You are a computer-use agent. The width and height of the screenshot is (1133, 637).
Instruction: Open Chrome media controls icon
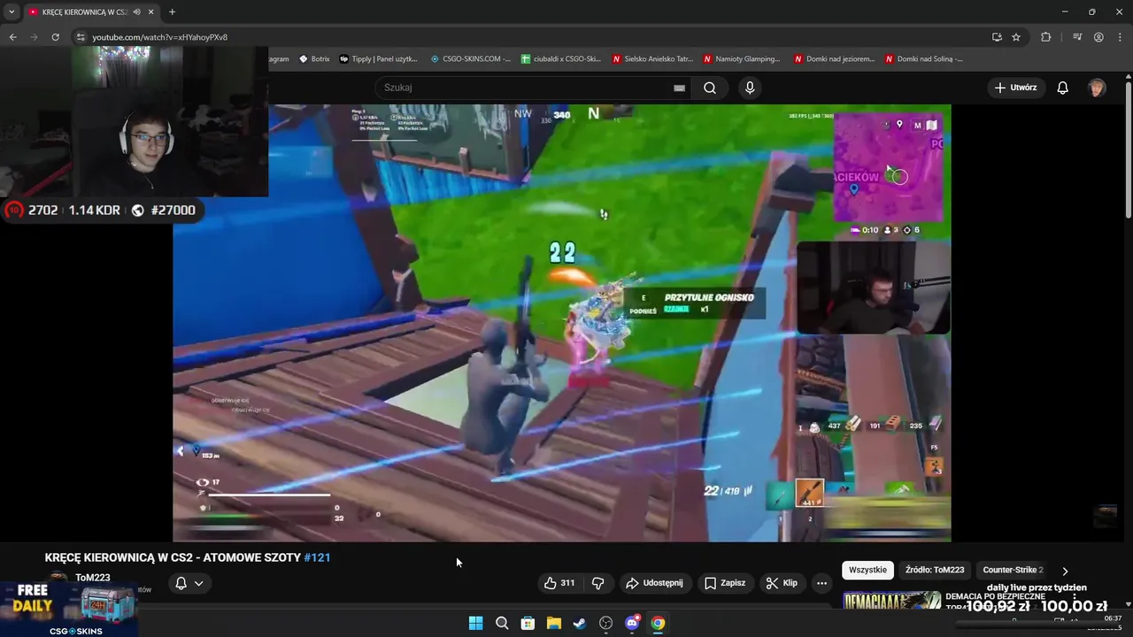1077,37
